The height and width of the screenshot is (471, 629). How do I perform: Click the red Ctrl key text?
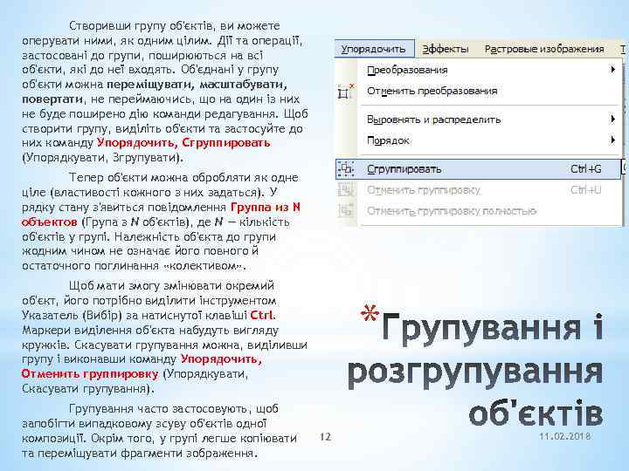[262, 315]
